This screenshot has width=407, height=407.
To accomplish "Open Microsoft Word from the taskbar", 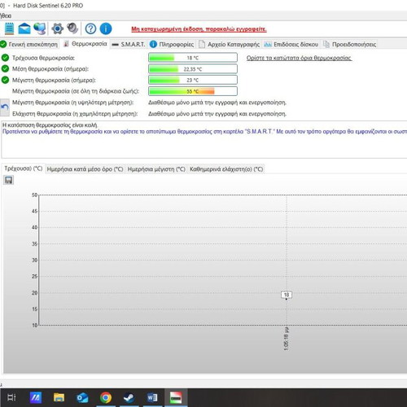I will pos(152,398).
